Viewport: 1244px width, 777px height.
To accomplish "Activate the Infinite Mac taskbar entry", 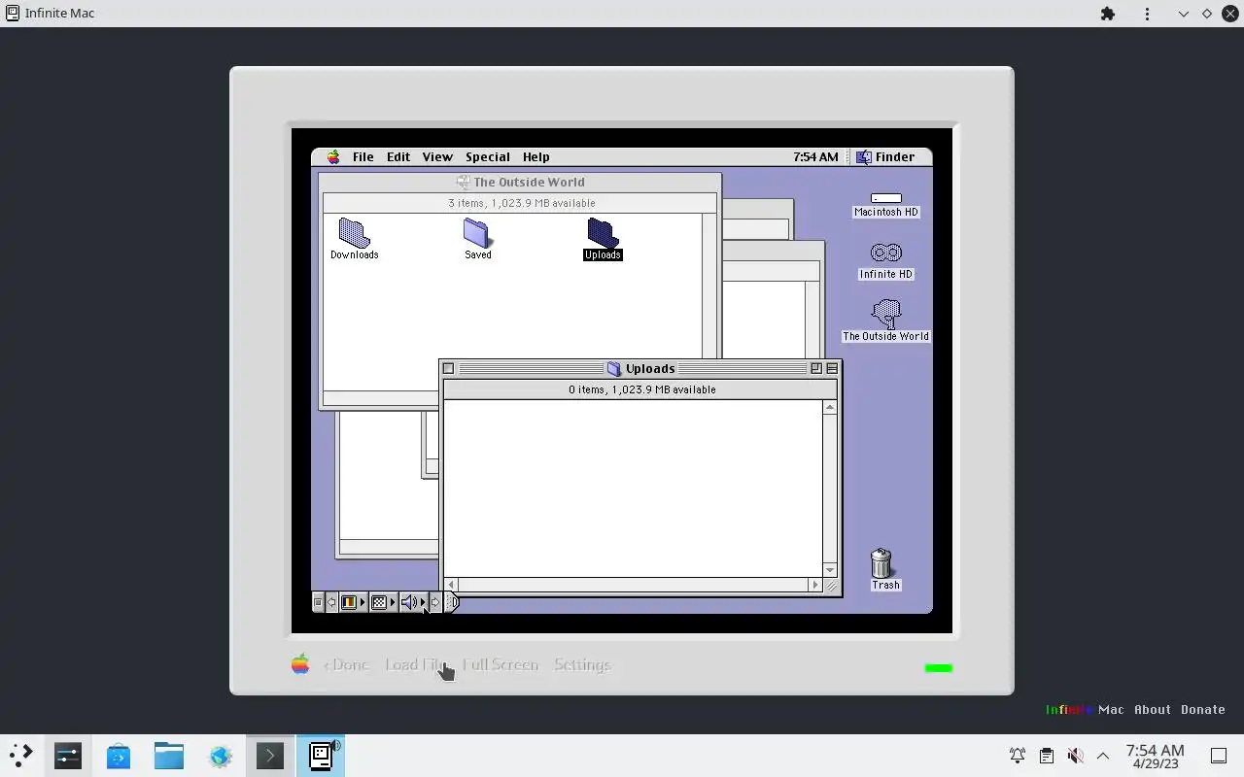I will point(321,755).
